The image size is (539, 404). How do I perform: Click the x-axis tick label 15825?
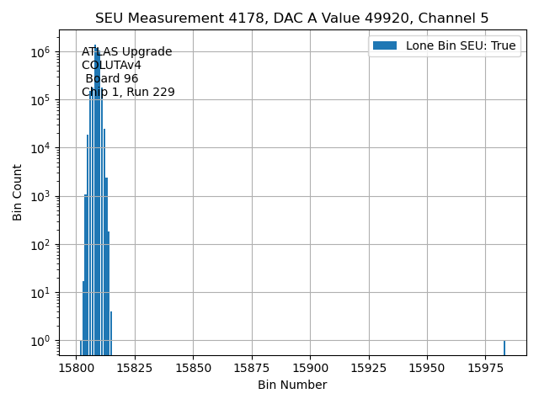(x=135, y=368)
